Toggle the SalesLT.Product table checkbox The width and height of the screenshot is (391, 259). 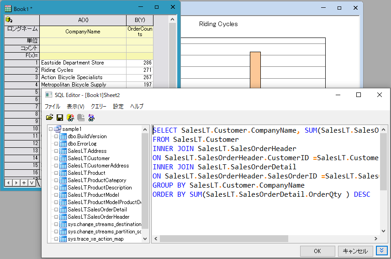pos(56,173)
